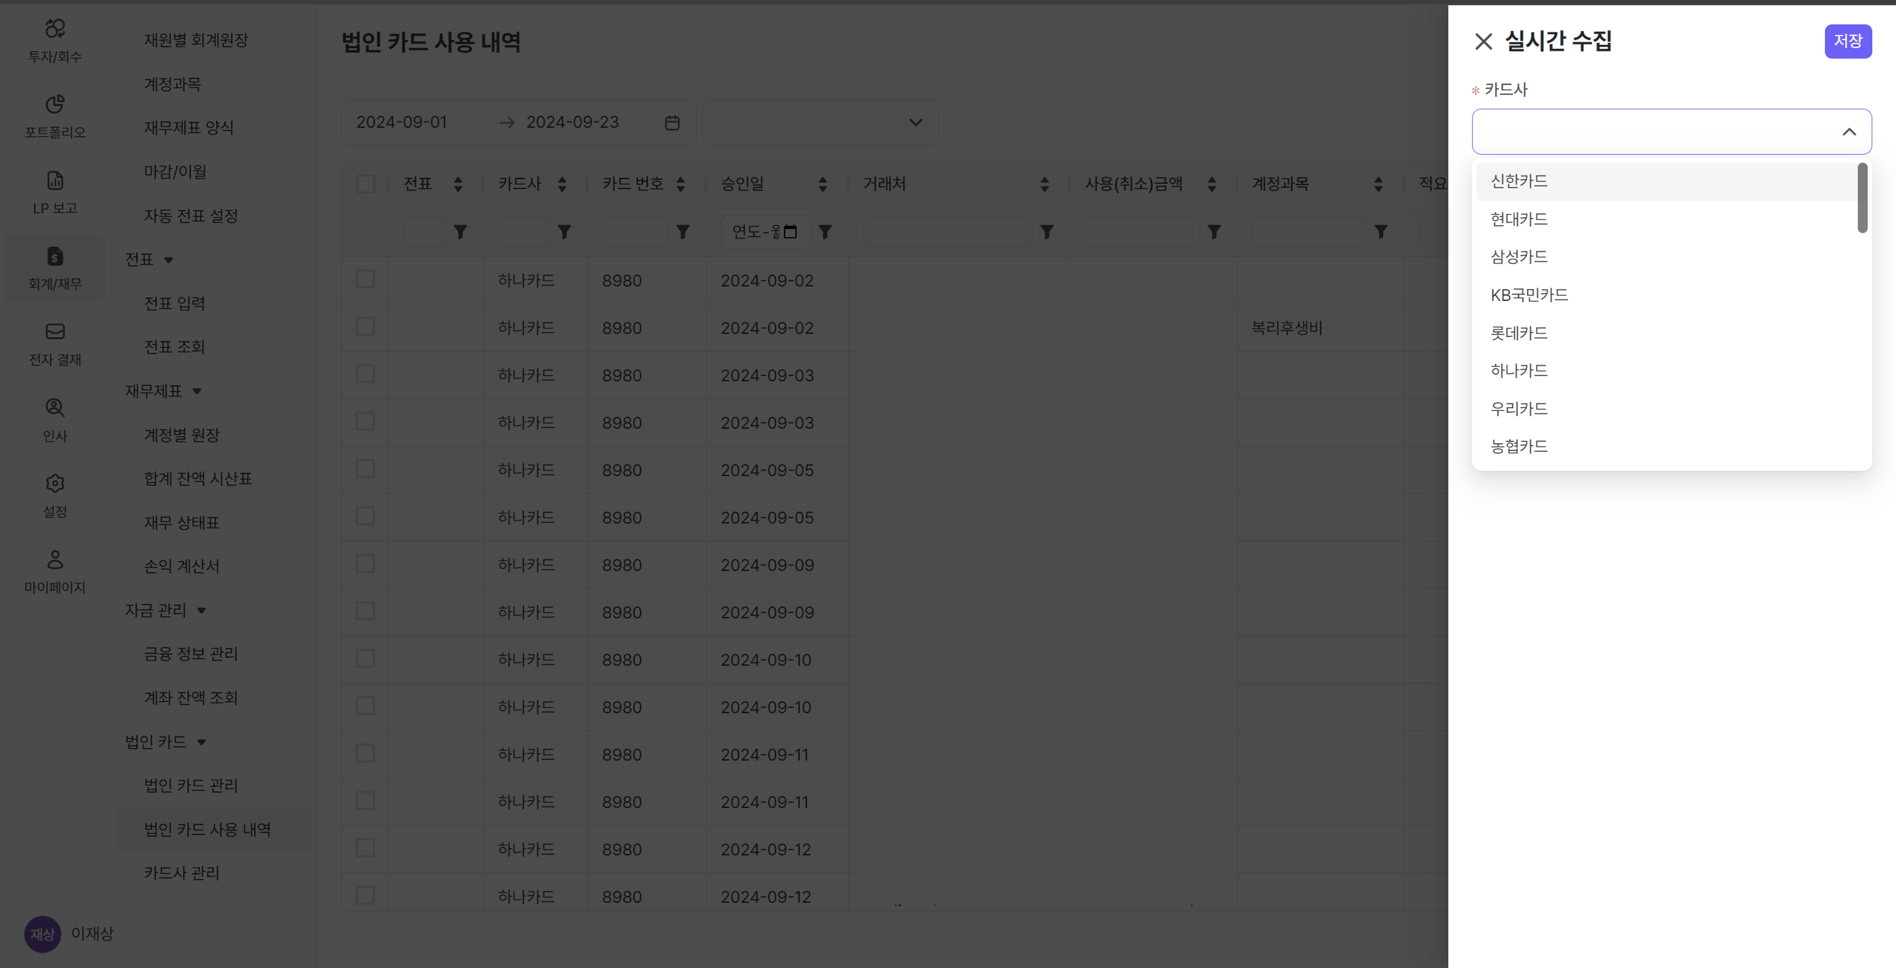Click the 연도-월 date filter input
Viewport: 1896px width, 968px height.
coord(765,232)
